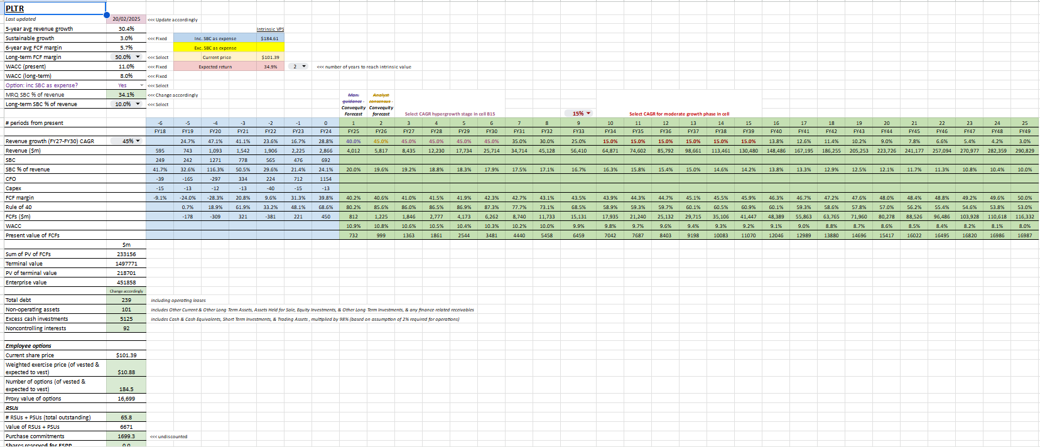This screenshot has width=1040, height=447.
Task: Click the yellow 'Exc. SBC as expense' cell
Action: (x=215, y=48)
